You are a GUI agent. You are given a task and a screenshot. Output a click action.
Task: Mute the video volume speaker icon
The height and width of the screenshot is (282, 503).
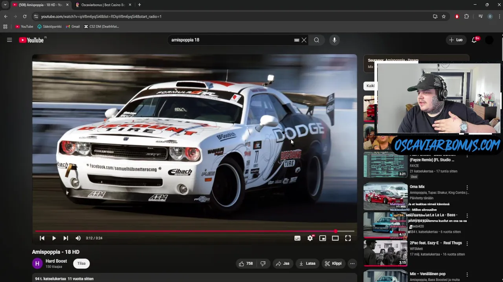pos(78,238)
